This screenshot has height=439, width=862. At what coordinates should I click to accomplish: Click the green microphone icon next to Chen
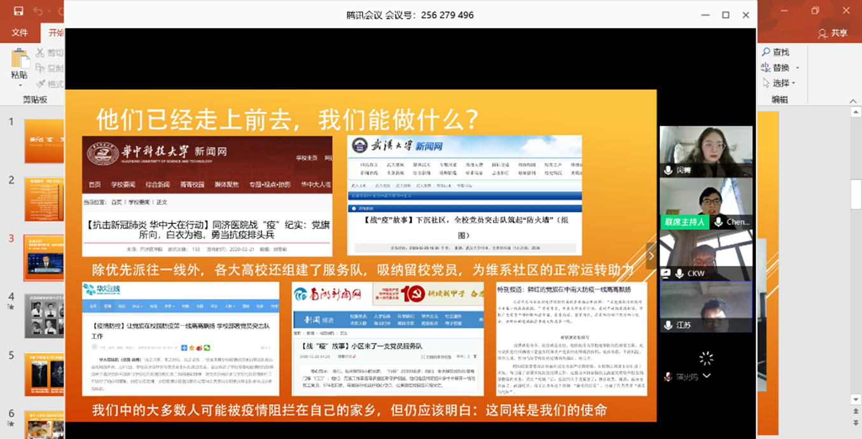718,222
